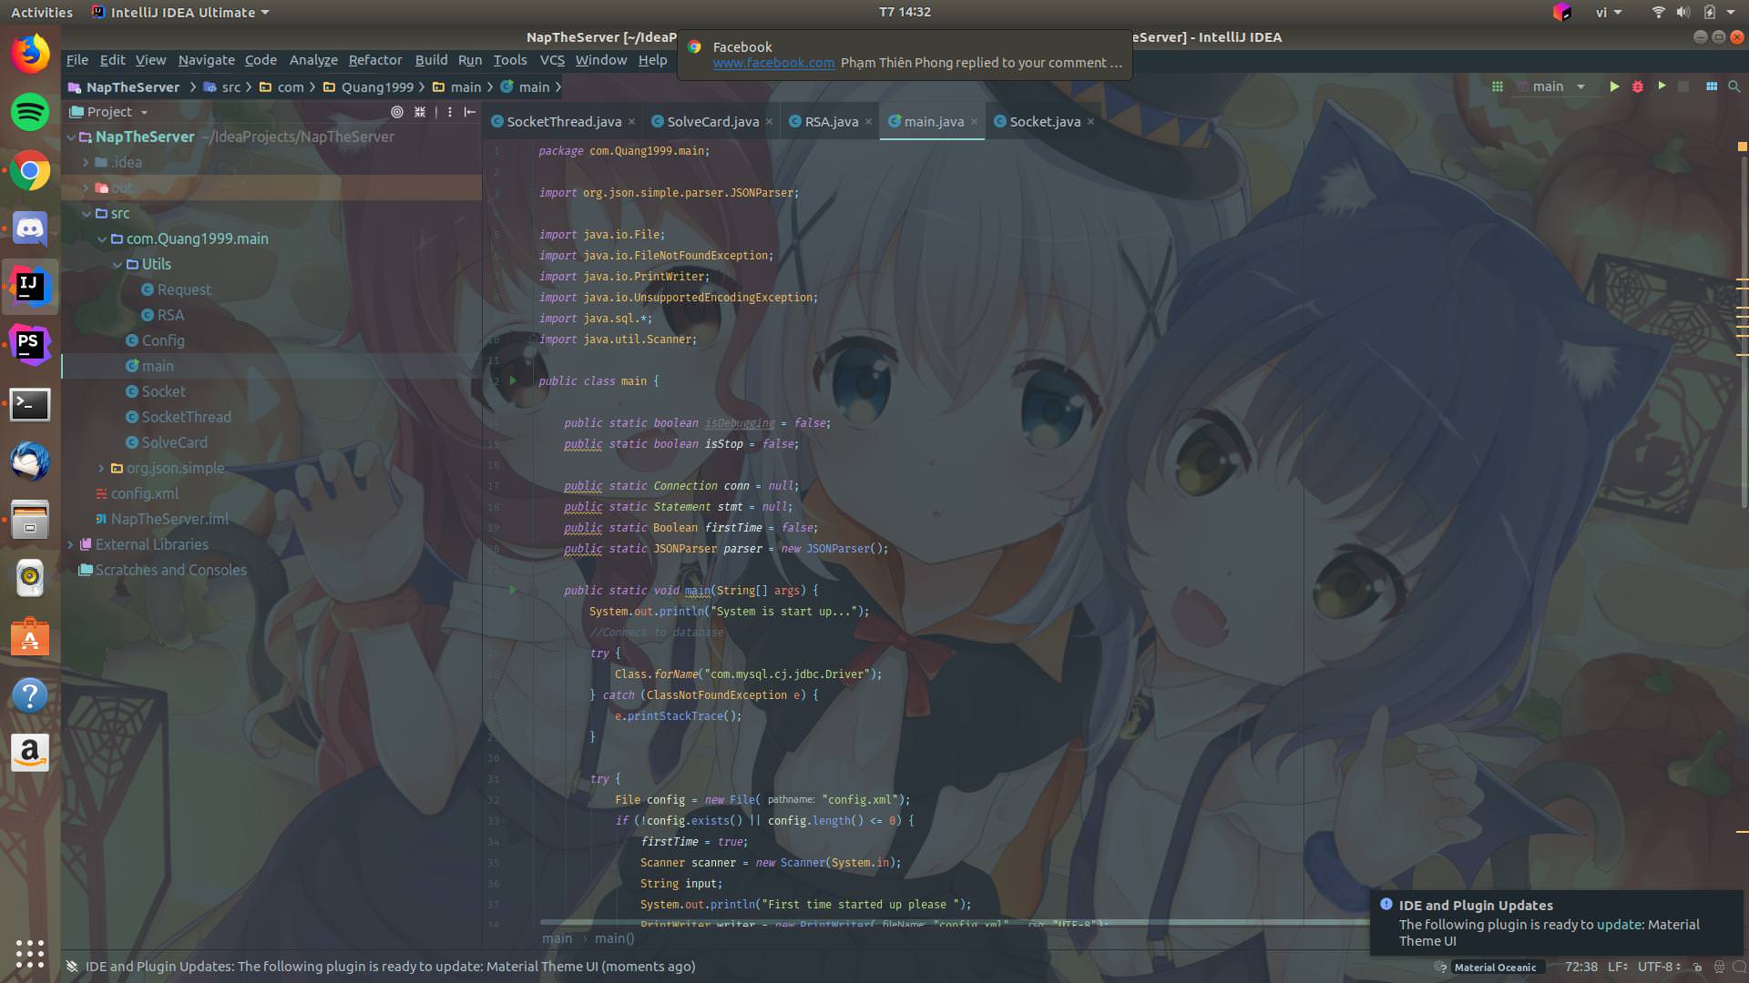This screenshot has width=1749, height=983.
Task: Toggle tool window bars icon at bottom-left
Action: coord(72,967)
